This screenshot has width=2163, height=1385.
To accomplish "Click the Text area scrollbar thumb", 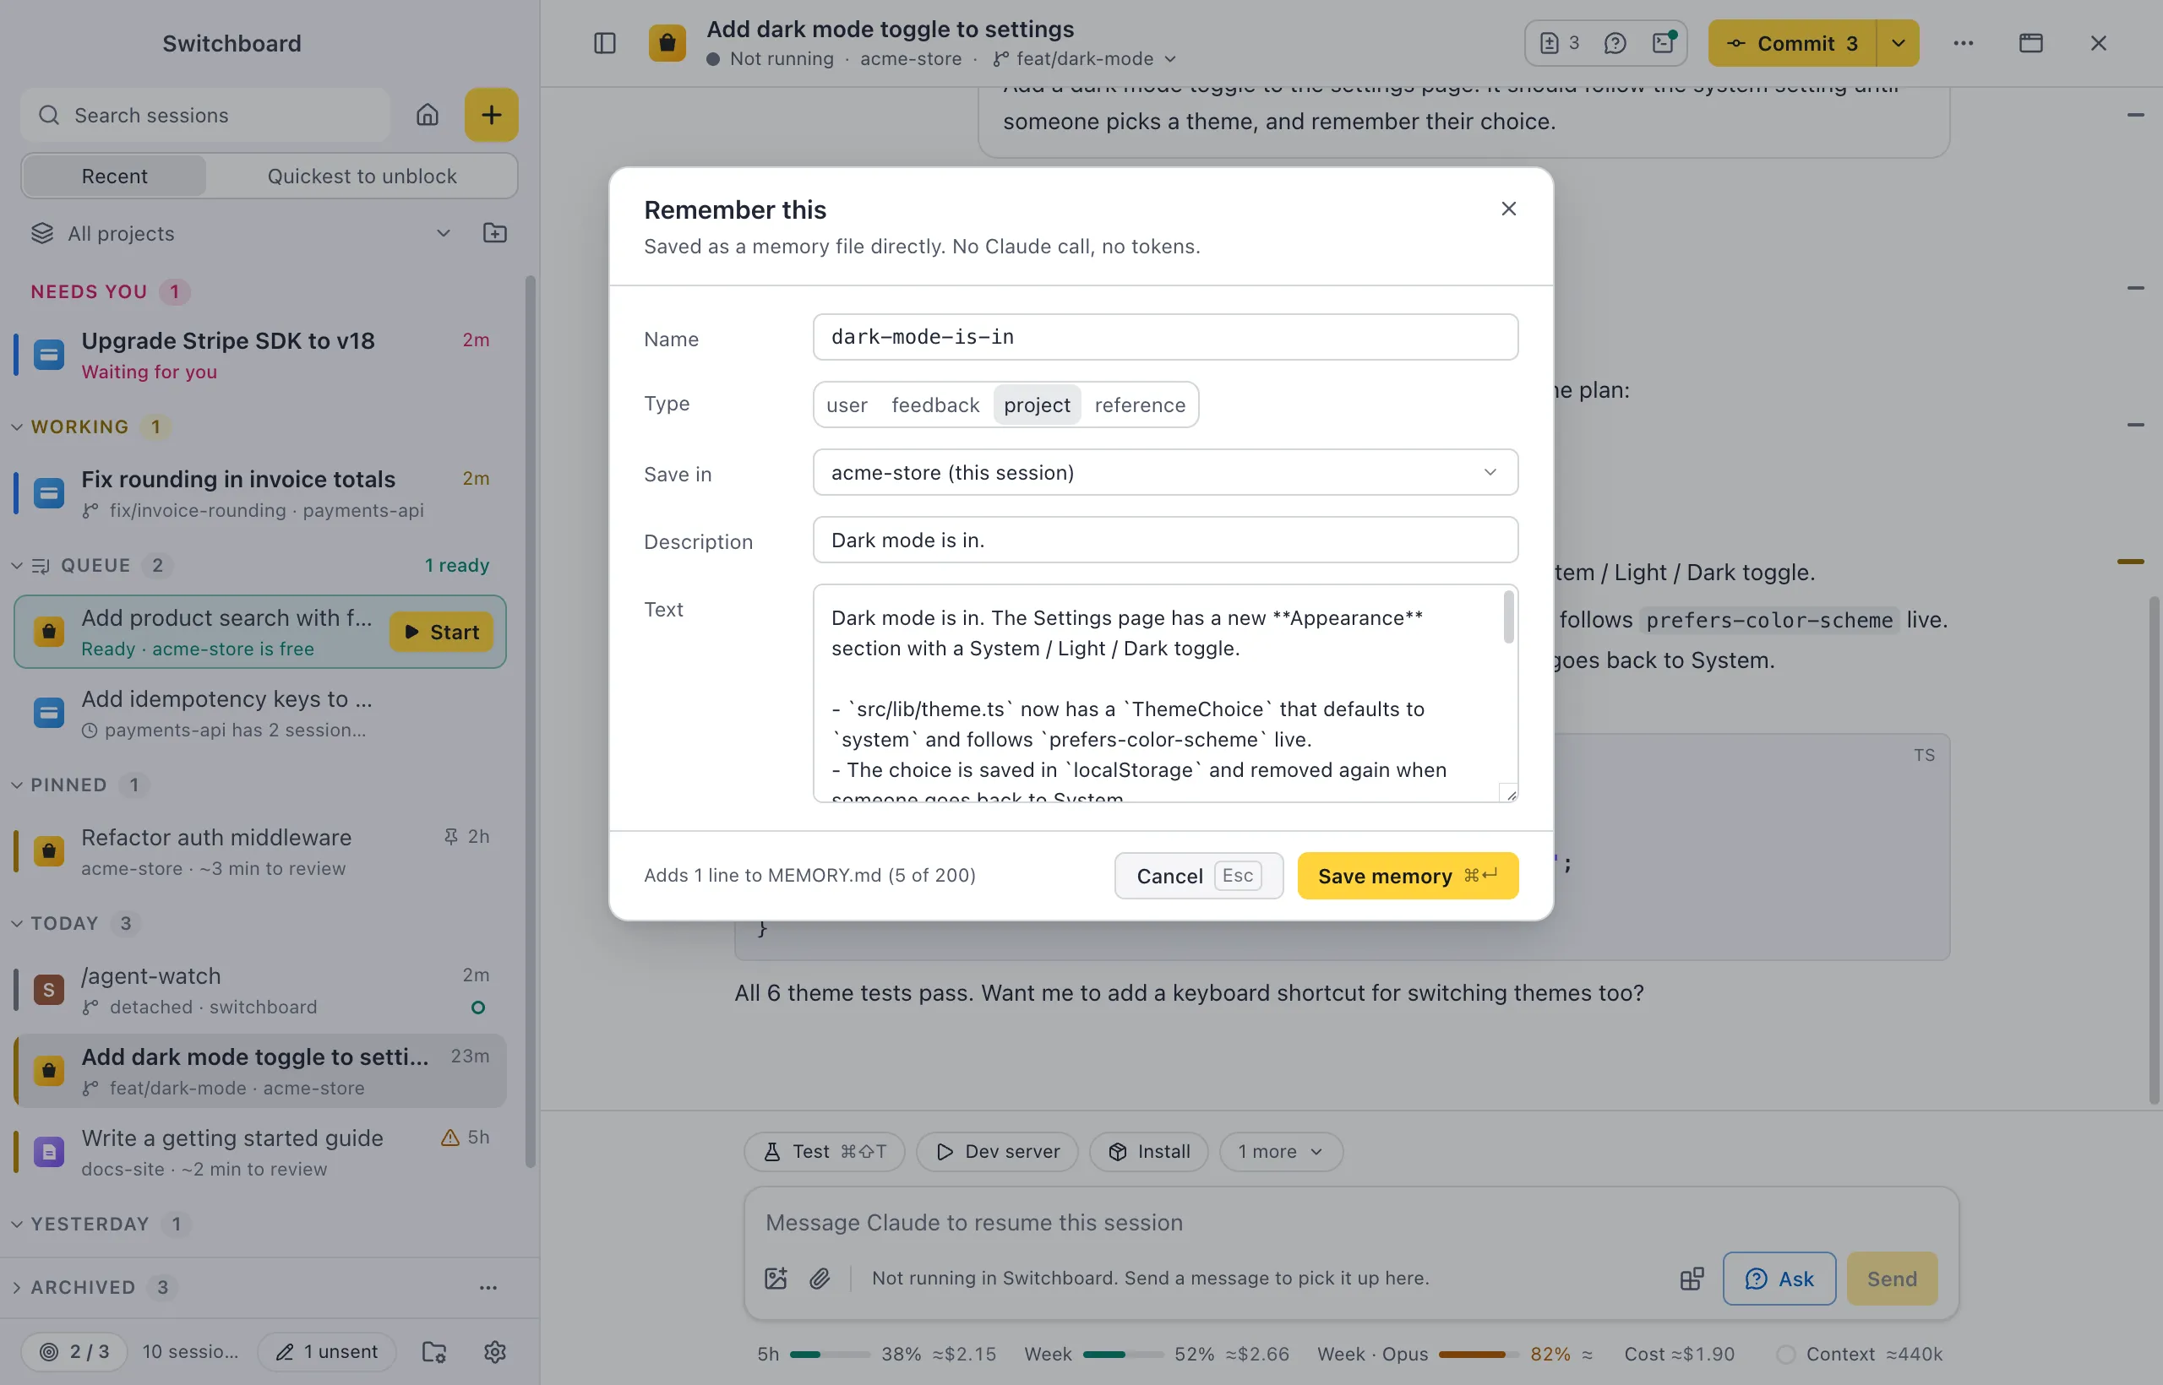I will (x=1508, y=617).
